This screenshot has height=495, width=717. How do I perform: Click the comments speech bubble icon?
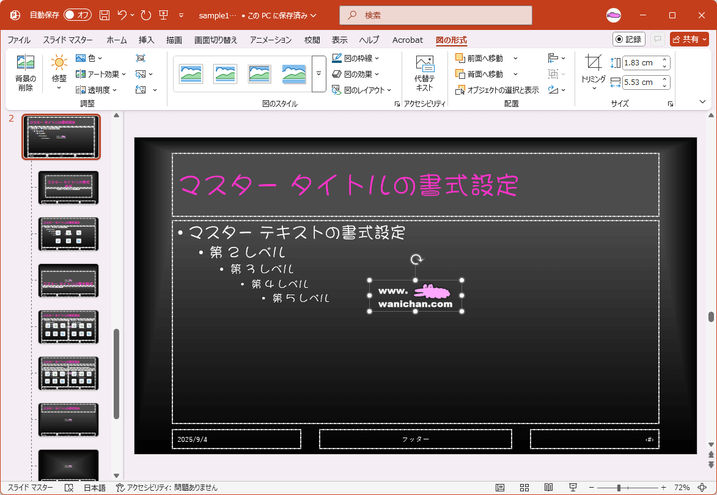click(x=658, y=39)
